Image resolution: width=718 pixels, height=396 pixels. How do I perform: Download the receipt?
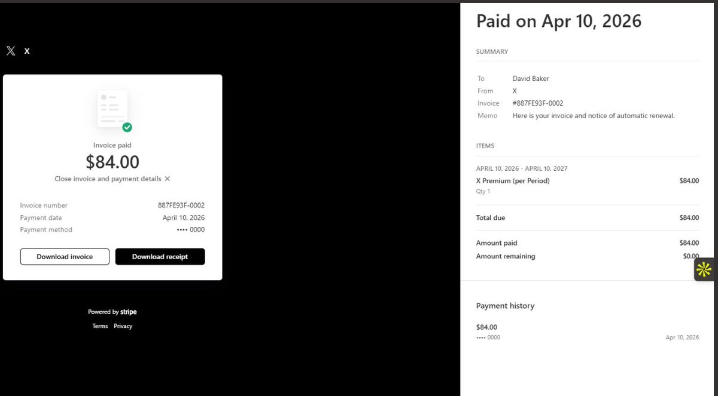[x=160, y=257]
